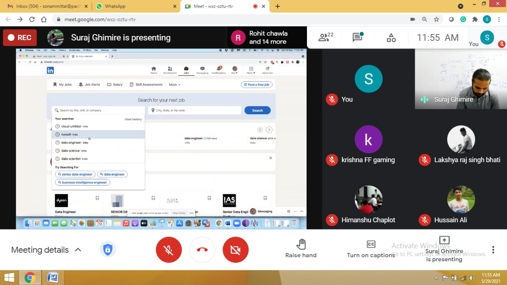Open Chrome extensions puzzle icon

475,19
